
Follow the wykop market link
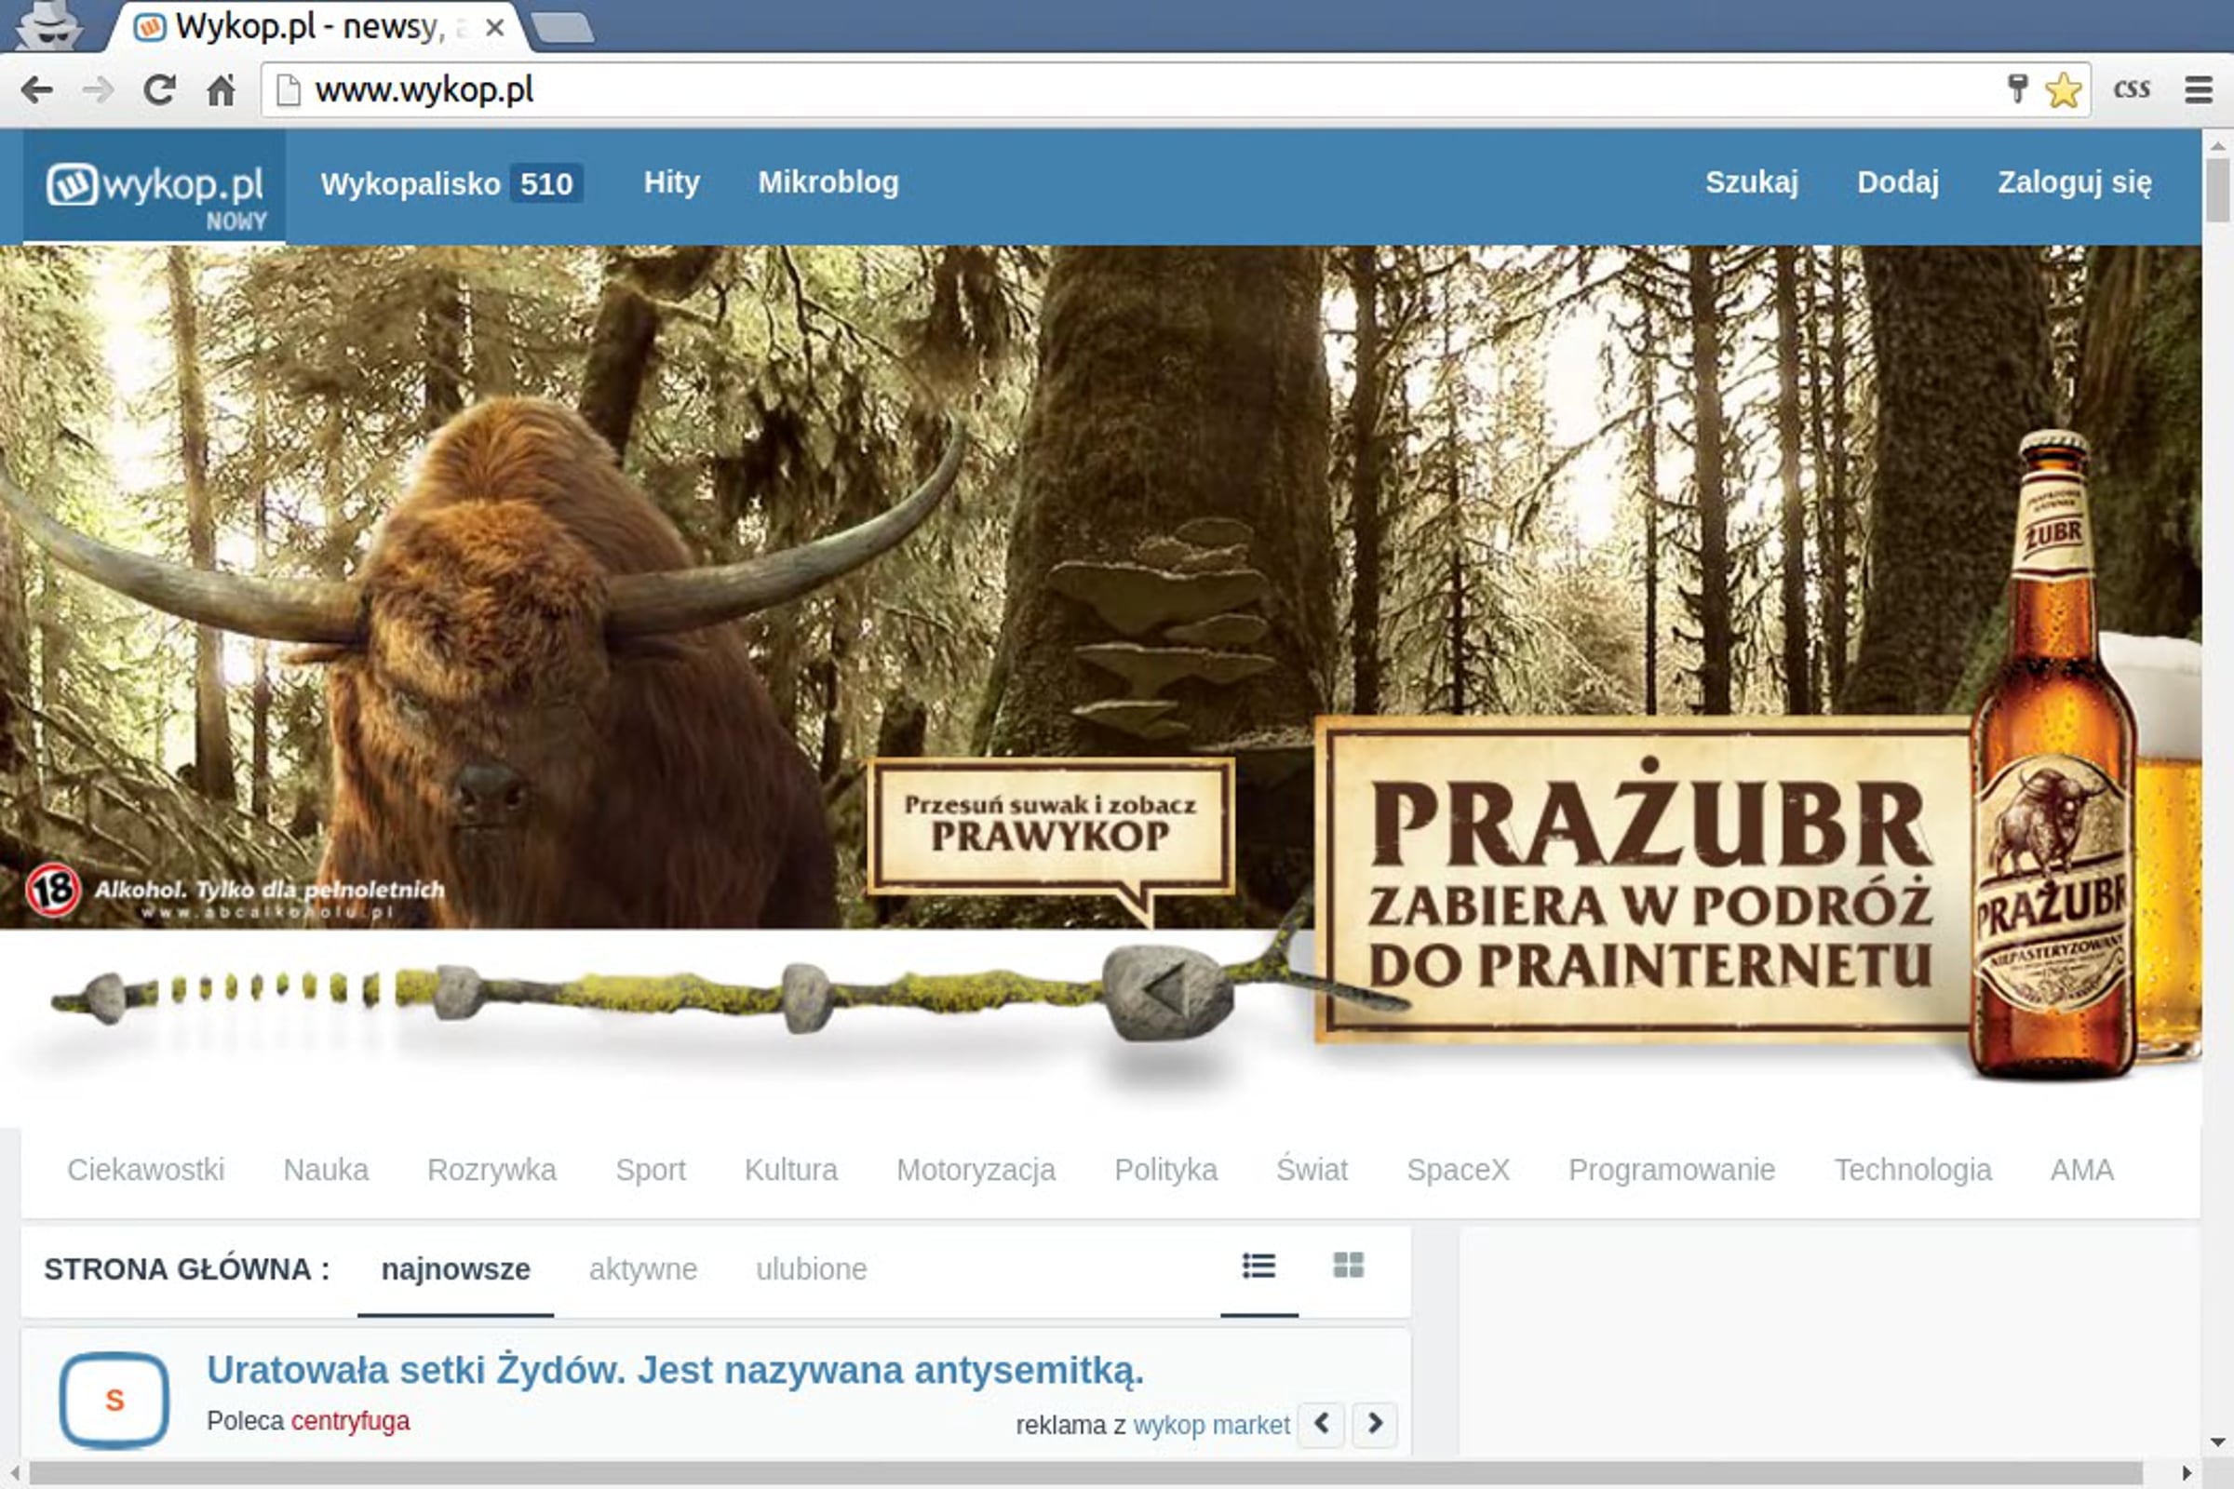pos(1211,1426)
